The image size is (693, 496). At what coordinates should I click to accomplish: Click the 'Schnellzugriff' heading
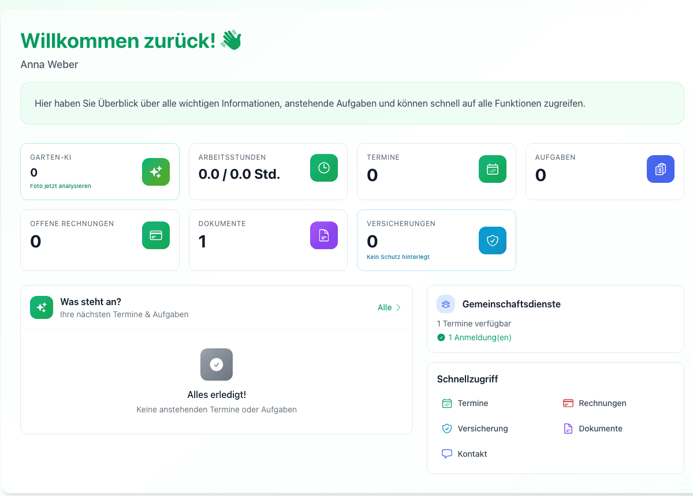click(468, 379)
